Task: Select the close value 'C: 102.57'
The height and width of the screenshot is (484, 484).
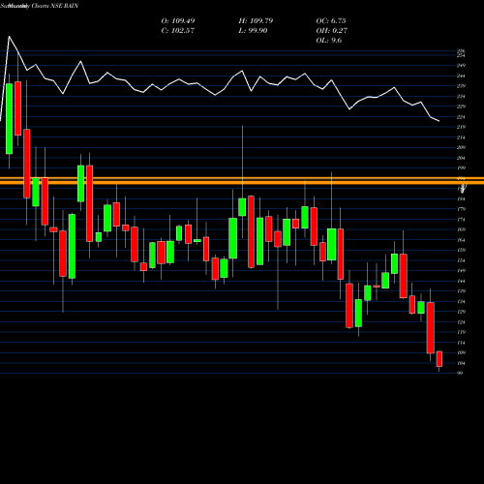Action: click(178, 31)
